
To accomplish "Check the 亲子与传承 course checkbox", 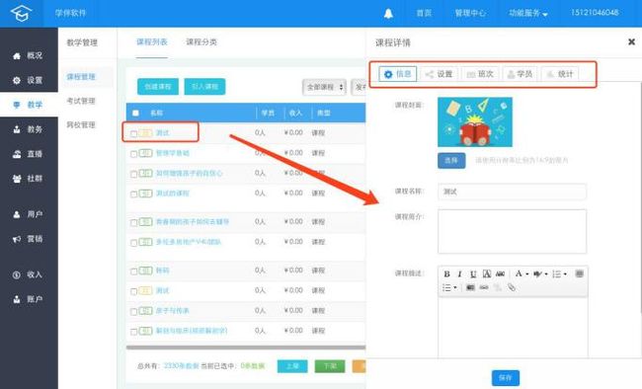I will pyautogui.click(x=133, y=312).
